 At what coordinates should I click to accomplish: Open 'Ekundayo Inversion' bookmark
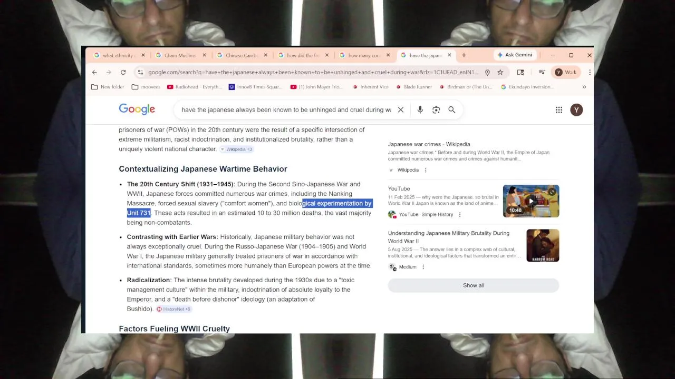(527, 87)
